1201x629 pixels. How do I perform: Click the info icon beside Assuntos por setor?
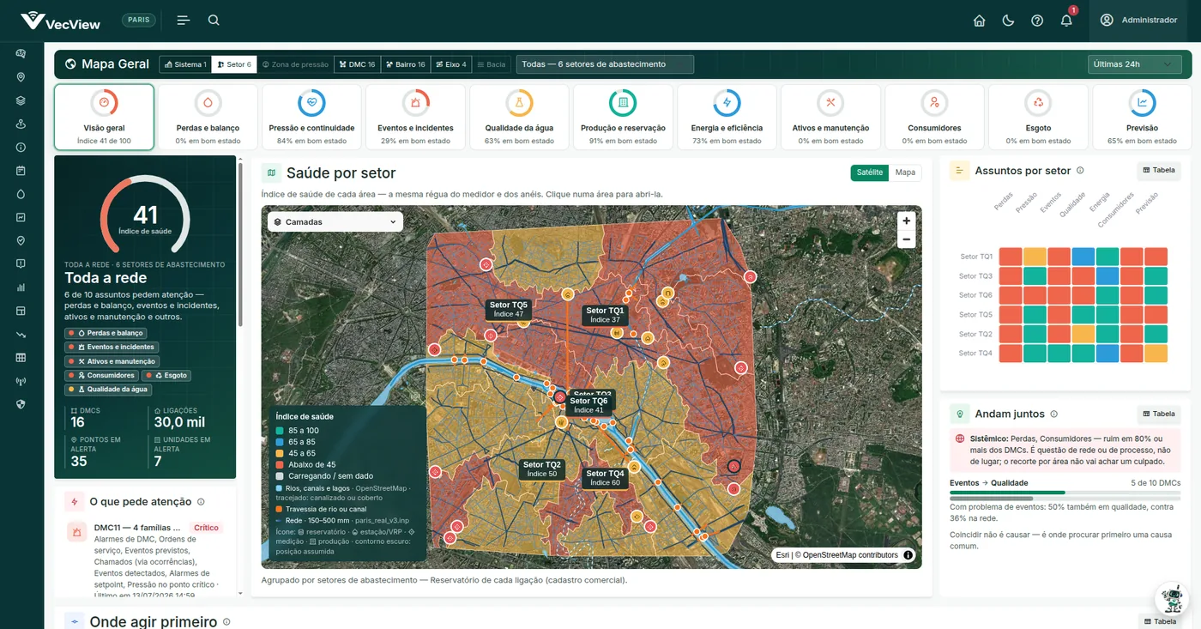point(1080,171)
